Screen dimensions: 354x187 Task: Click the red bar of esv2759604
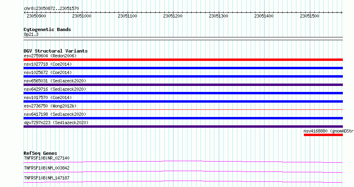(x=183, y=60)
